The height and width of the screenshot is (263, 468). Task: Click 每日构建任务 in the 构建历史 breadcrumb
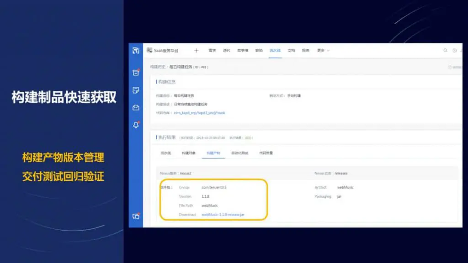tap(181, 67)
